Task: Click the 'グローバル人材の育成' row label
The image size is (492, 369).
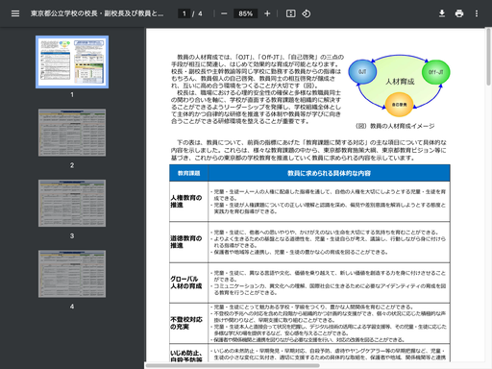Action: pos(186,283)
